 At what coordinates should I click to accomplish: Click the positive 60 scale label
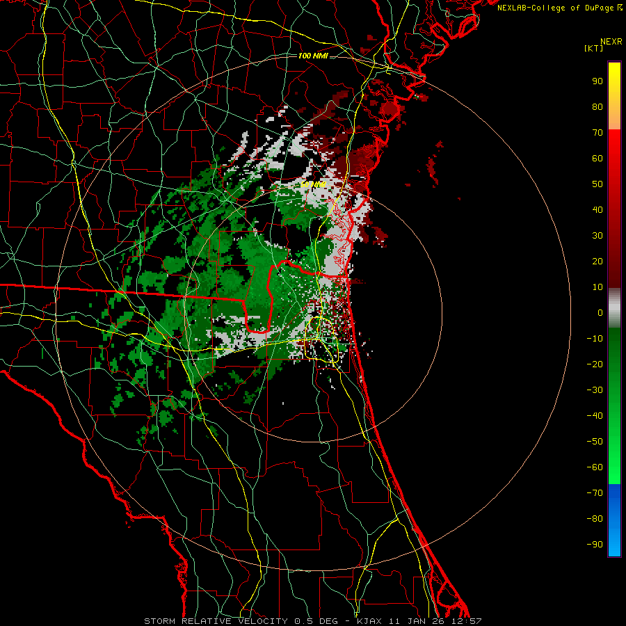pos(597,159)
